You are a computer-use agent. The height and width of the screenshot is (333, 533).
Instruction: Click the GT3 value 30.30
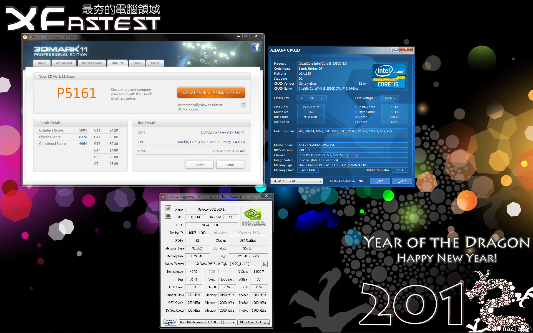[114, 144]
